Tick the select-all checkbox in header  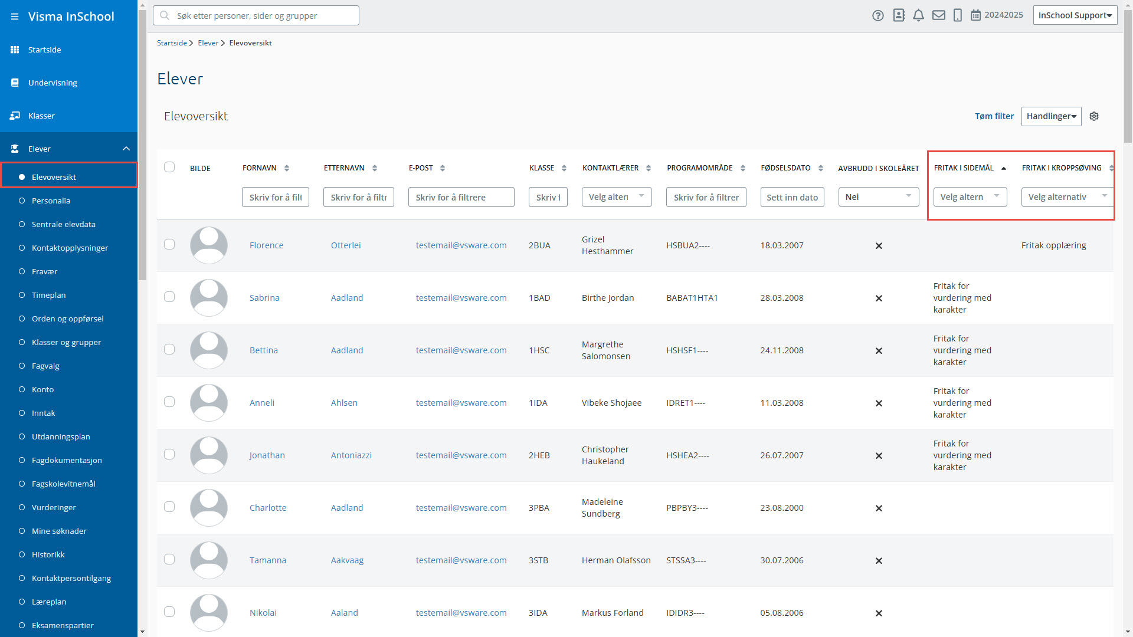(169, 167)
